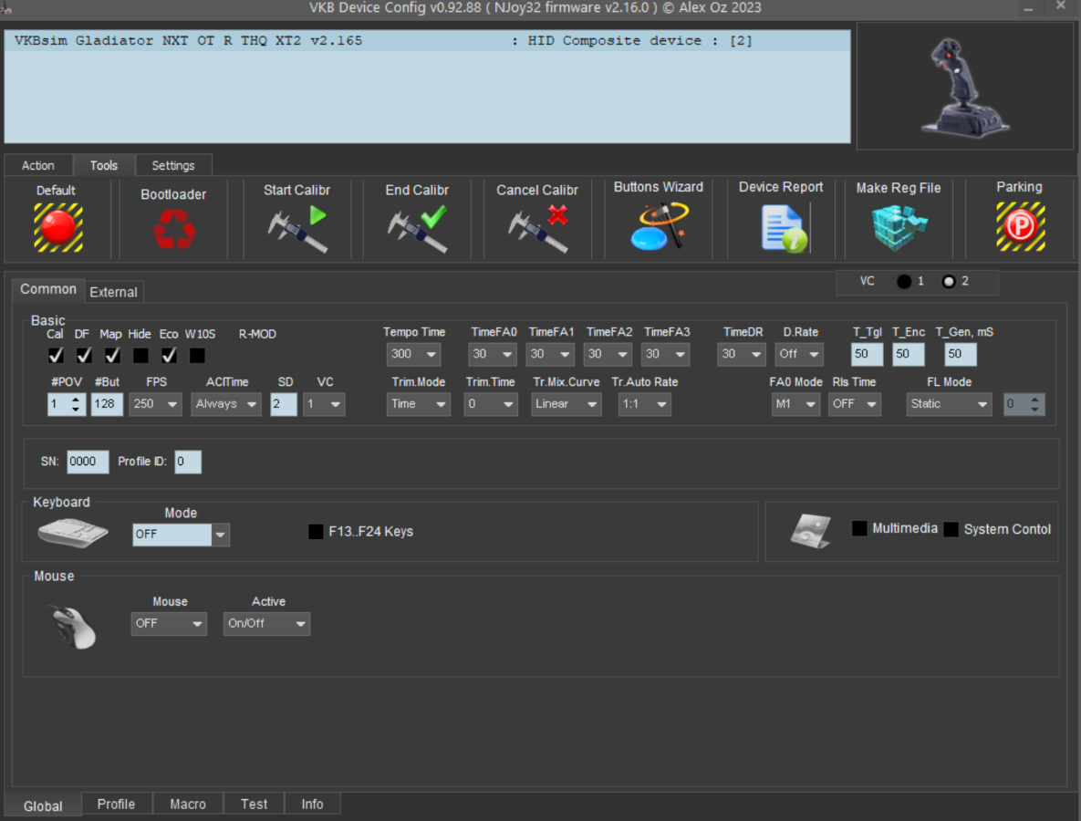Switch to the Profile bottom tab
This screenshot has height=821, width=1081.
click(x=116, y=804)
